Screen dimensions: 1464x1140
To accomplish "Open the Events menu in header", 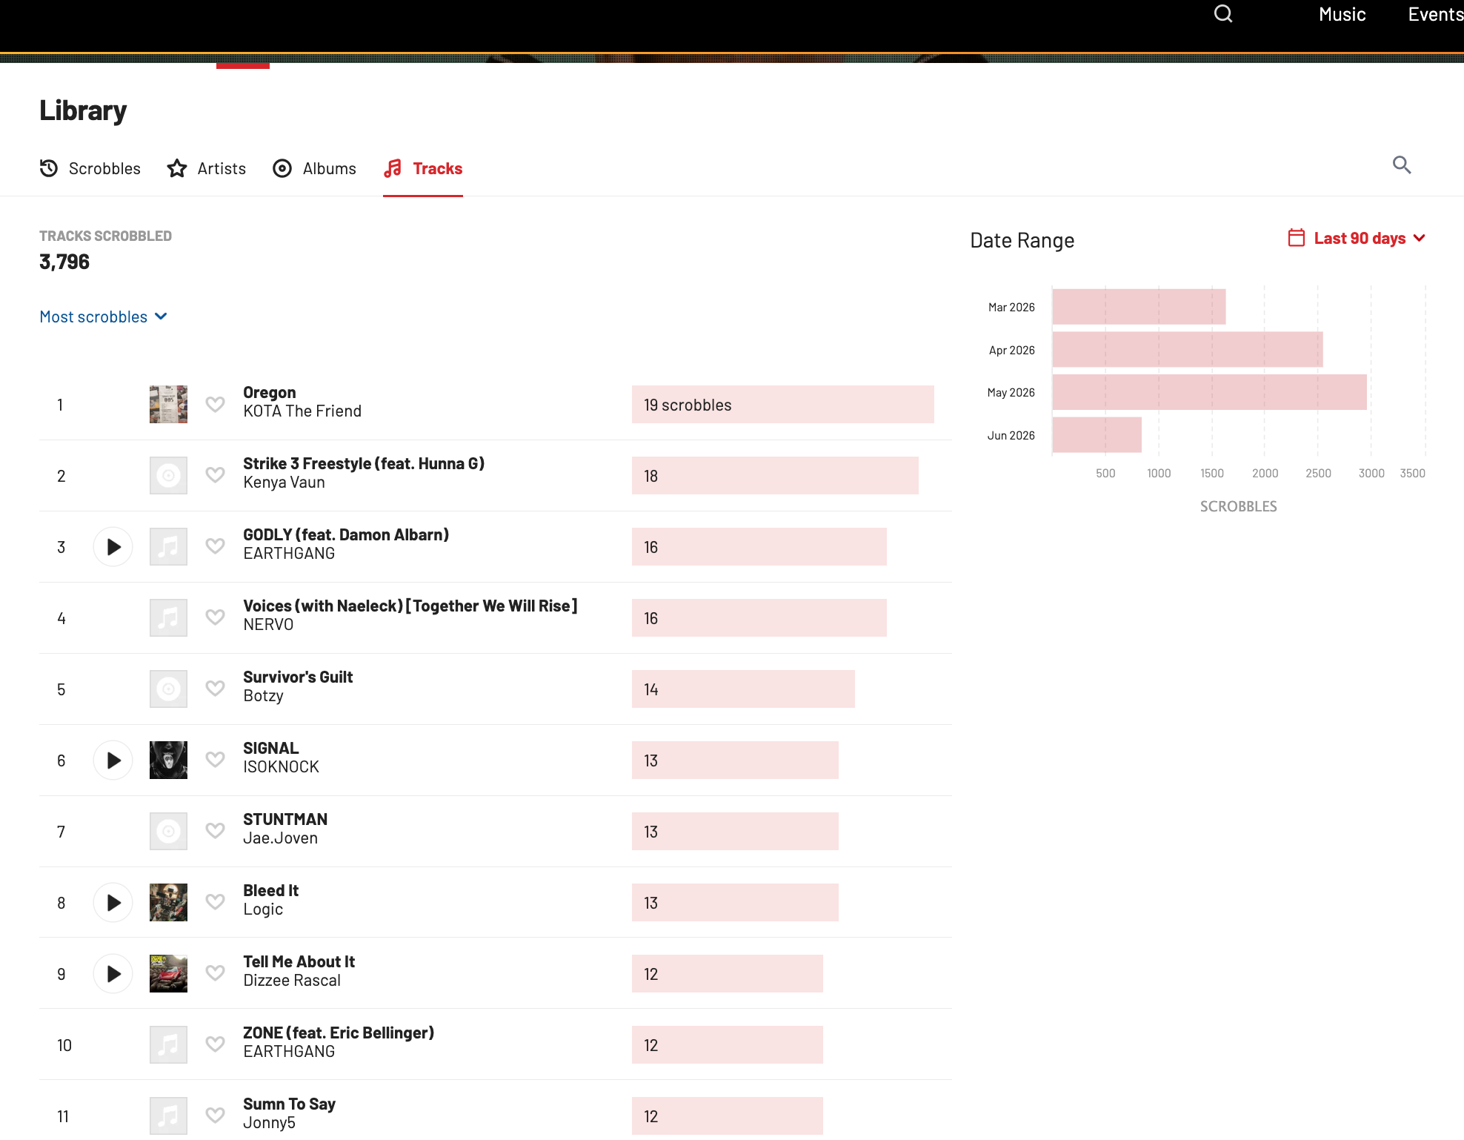I will coord(1435,14).
